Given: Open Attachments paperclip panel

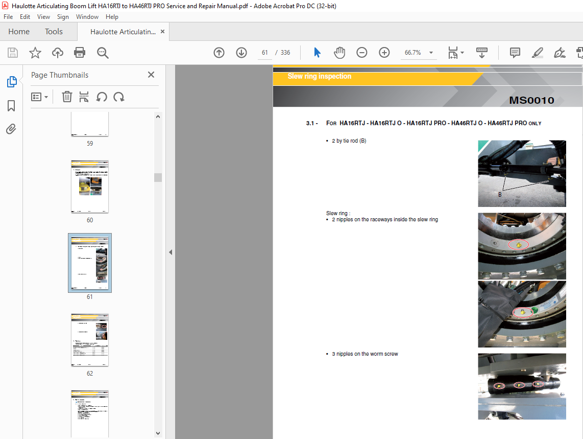Looking at the screenshot, I should tap(11, 129).
